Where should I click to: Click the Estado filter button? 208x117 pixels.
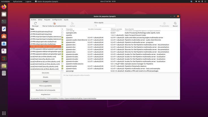(45, 77)
